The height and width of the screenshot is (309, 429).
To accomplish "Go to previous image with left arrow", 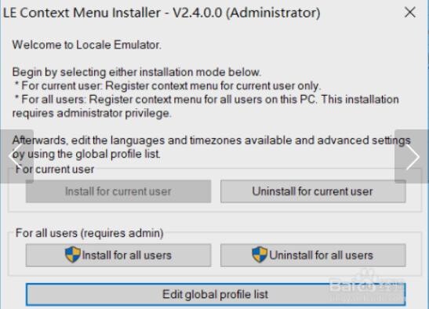I will (16, 157).
